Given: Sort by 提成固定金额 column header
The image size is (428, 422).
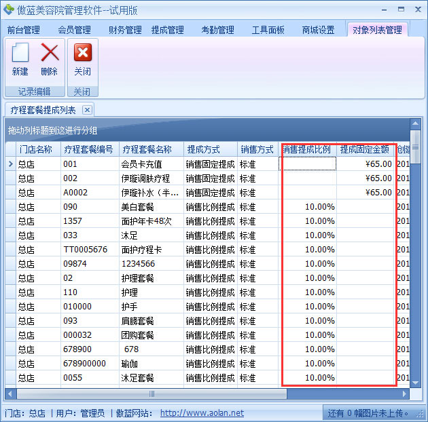Looking at the screenshot, I should [365, 149].
